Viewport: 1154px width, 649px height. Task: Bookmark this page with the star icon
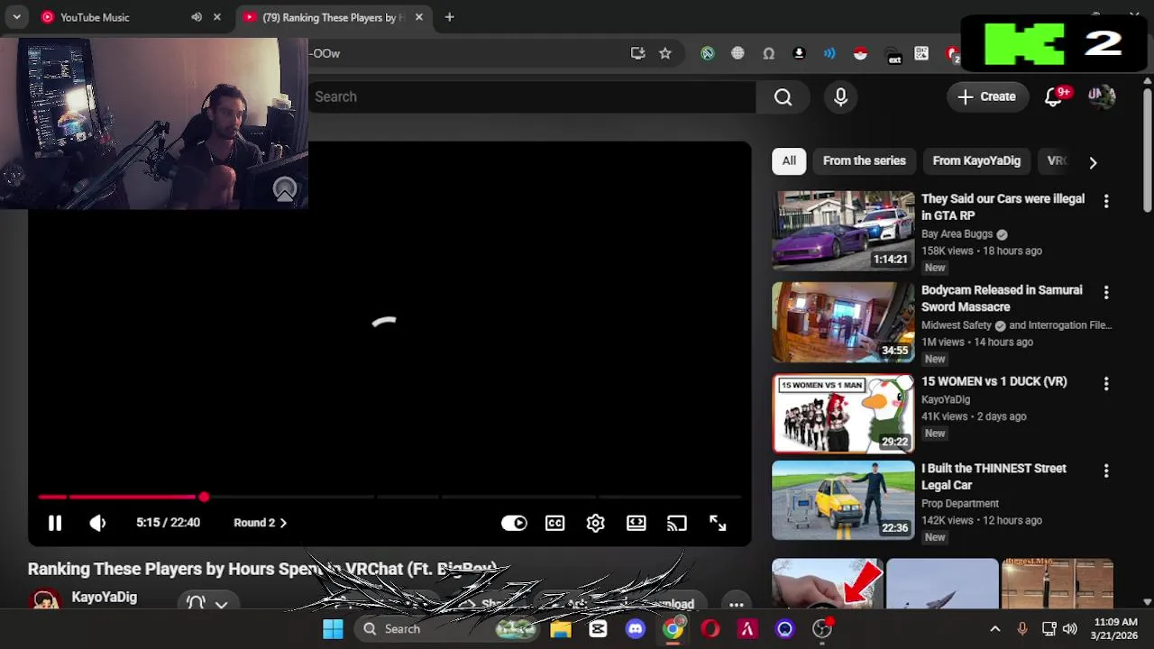[x=664, y=53]
